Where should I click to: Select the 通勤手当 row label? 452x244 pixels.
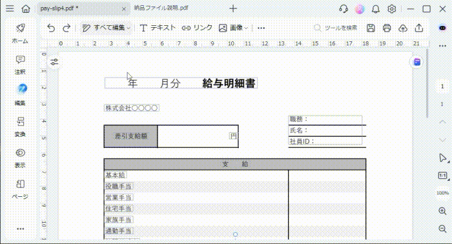point(118,230)
